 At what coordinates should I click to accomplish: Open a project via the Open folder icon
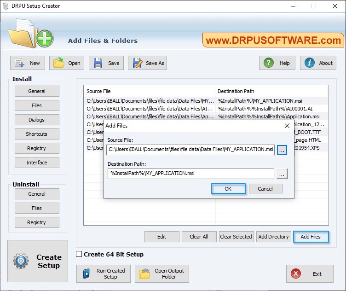point(59,63)
